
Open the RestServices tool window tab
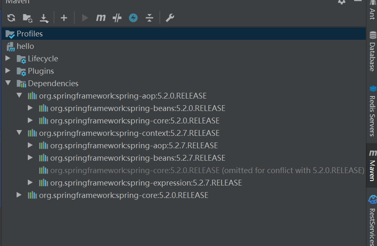372,220
